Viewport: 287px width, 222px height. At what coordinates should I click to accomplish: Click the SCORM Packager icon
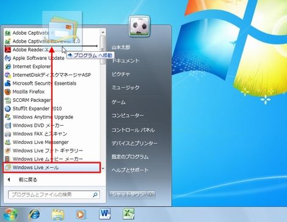pyautogui.click(x=8, y=100)
